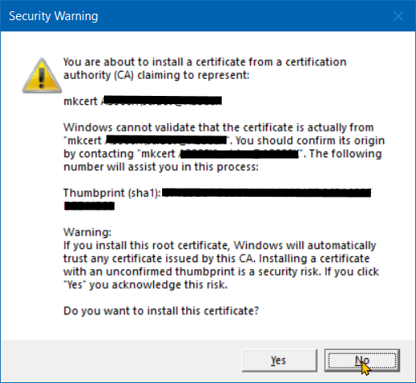Screen dimensions: 416x383
Task: Click the second-line redacted thumbprint remainder
Action: point(89,206)
